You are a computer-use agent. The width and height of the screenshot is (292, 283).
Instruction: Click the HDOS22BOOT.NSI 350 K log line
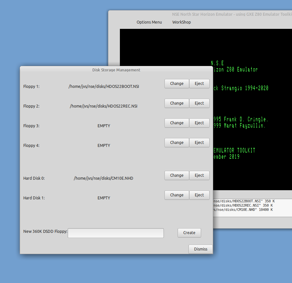point(244,201)
